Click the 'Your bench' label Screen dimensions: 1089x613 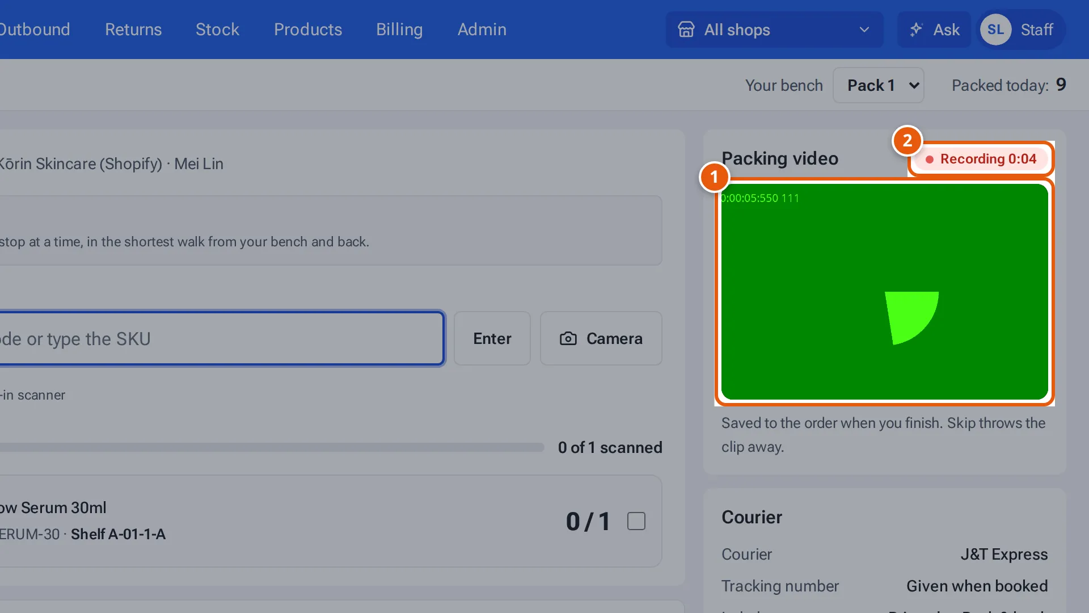tap(784, 85)
